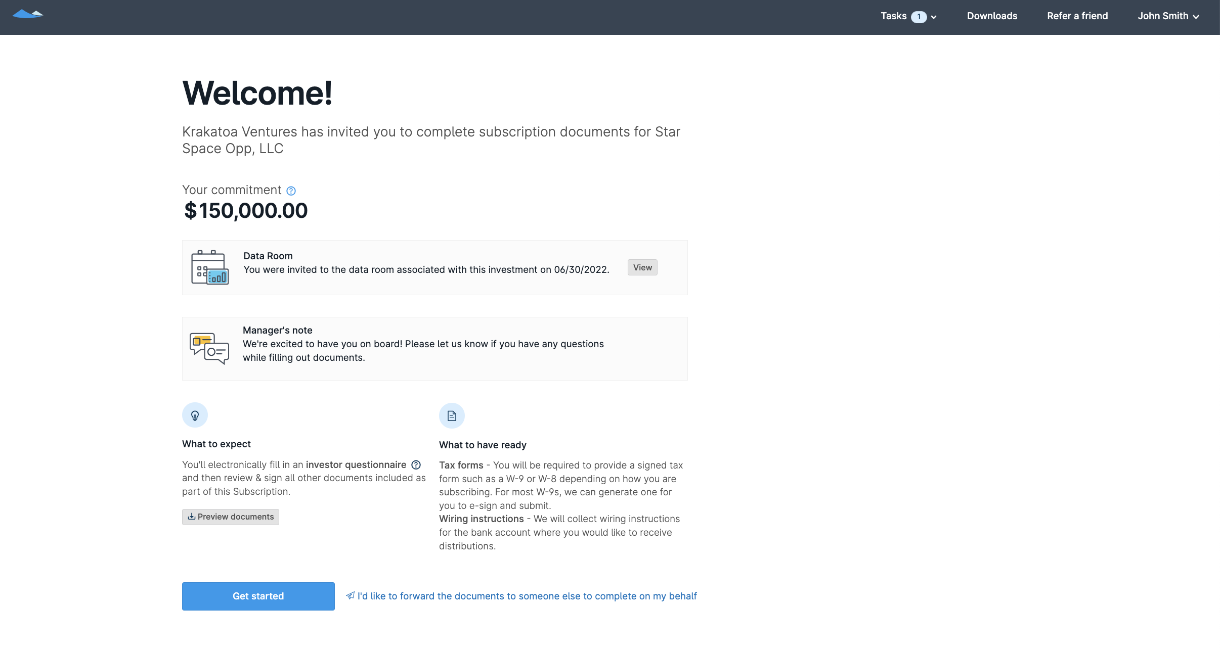Click the help icon beside "Your commitment"
Viewport: 1220px width, 654px height.
pos(290,191)
